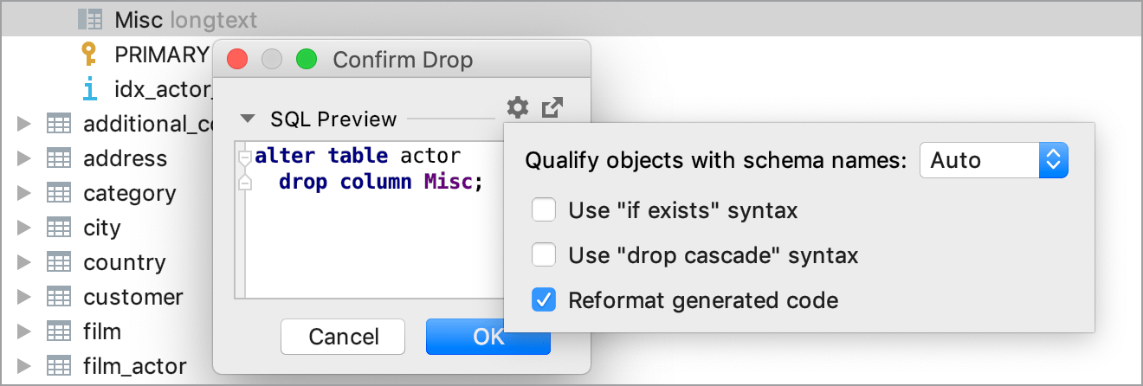Expand the city table node
The image size is (1143, 386).
point(24,228)
